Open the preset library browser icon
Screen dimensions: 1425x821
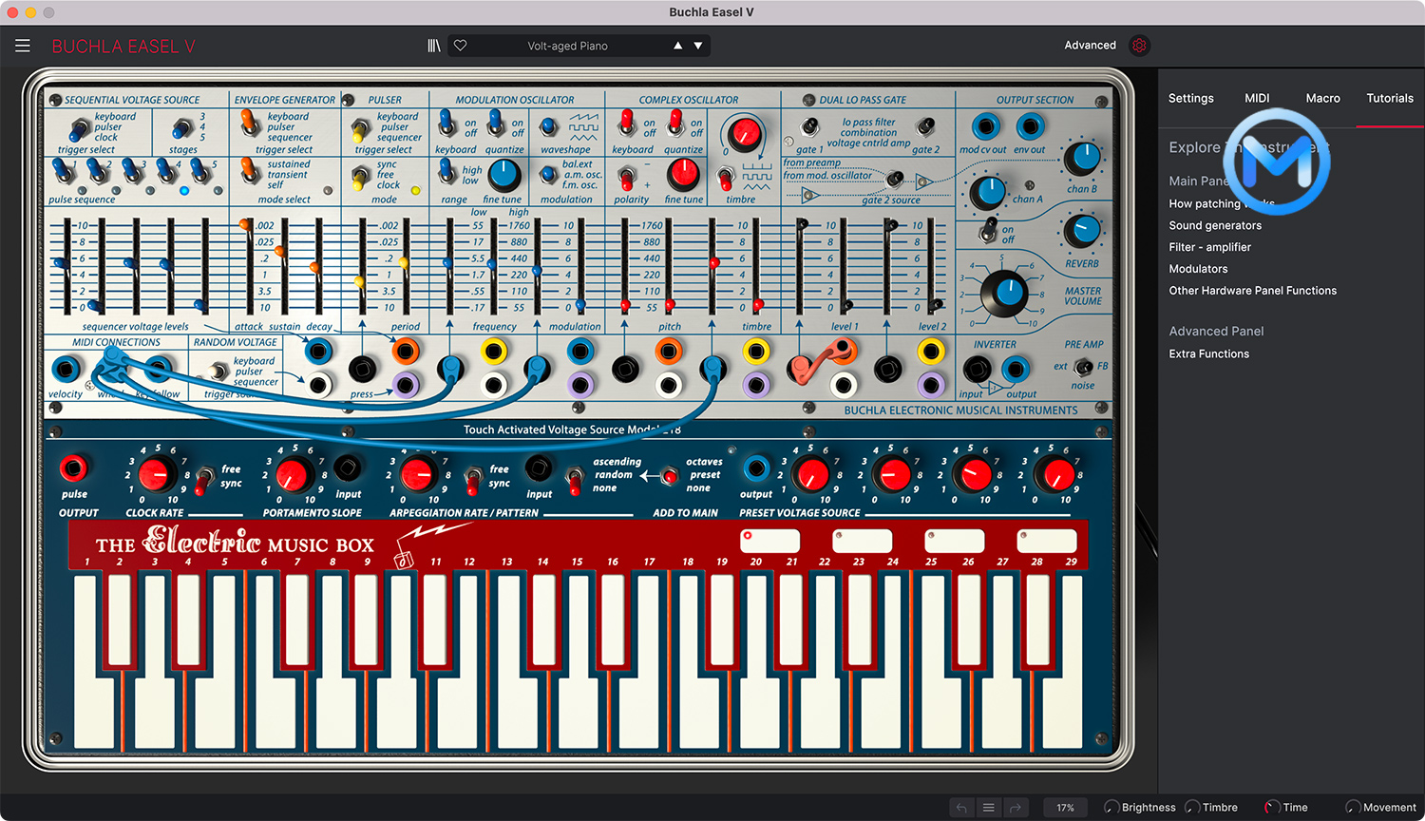[434, 45]
